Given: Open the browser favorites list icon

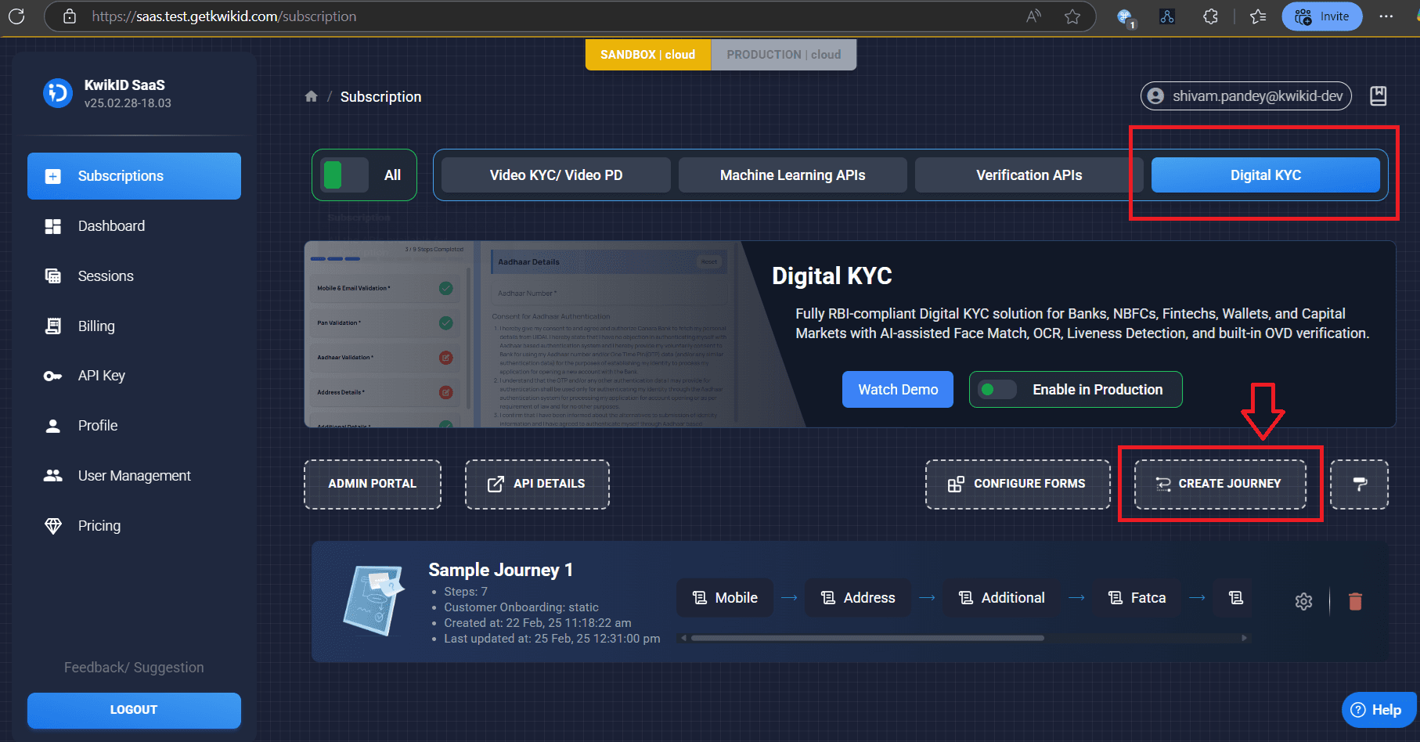Looking at the screenshot, I should (x=1258, y=16).
